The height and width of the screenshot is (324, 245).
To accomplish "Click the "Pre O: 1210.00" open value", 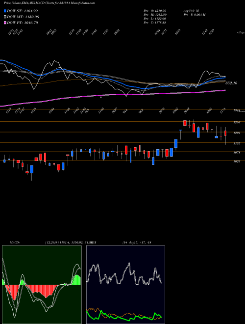I will pos(155,11).
